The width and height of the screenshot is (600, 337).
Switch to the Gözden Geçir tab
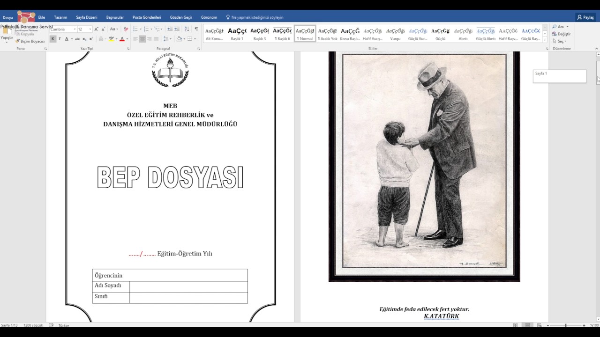point(181,17)
